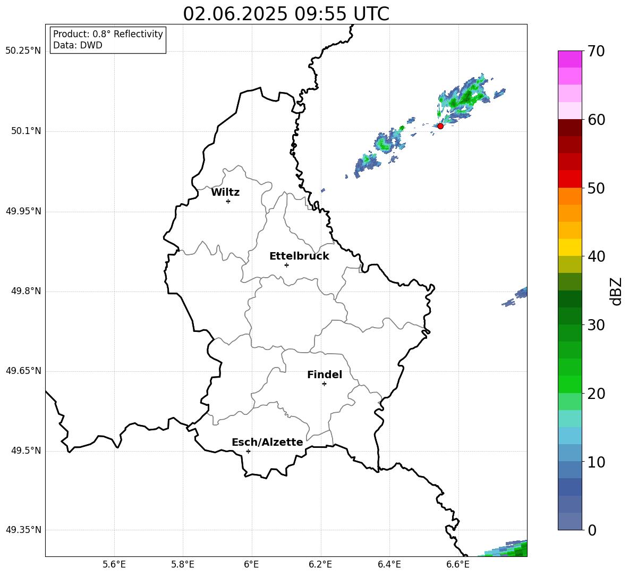This screenshot has height=575, width=629.
Task: Click the large radar echo northeast of the red dot
Action: (465, 98)
